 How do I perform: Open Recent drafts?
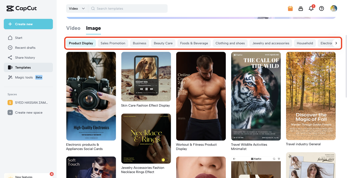tap(28, 48)
